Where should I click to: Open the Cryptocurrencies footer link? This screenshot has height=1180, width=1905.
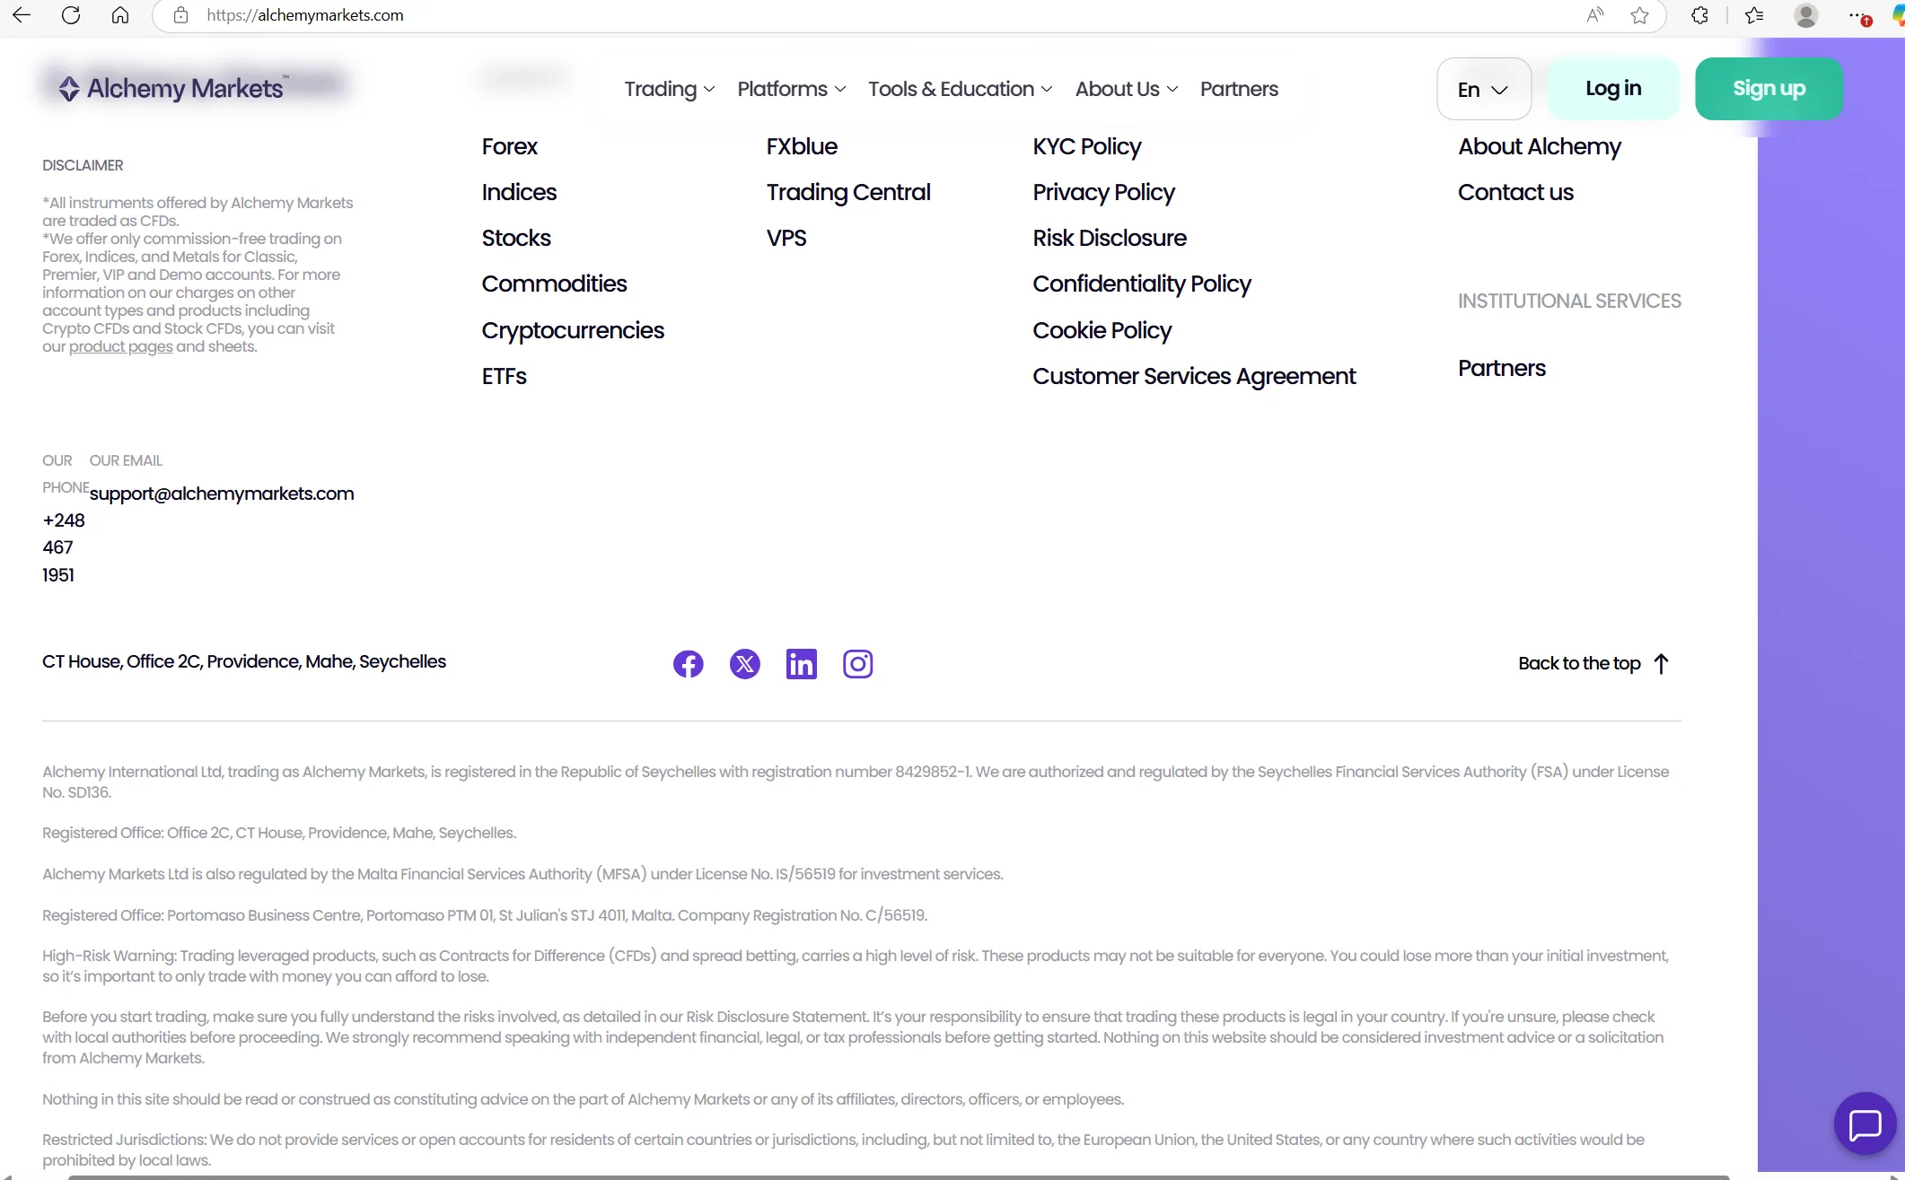573,330
